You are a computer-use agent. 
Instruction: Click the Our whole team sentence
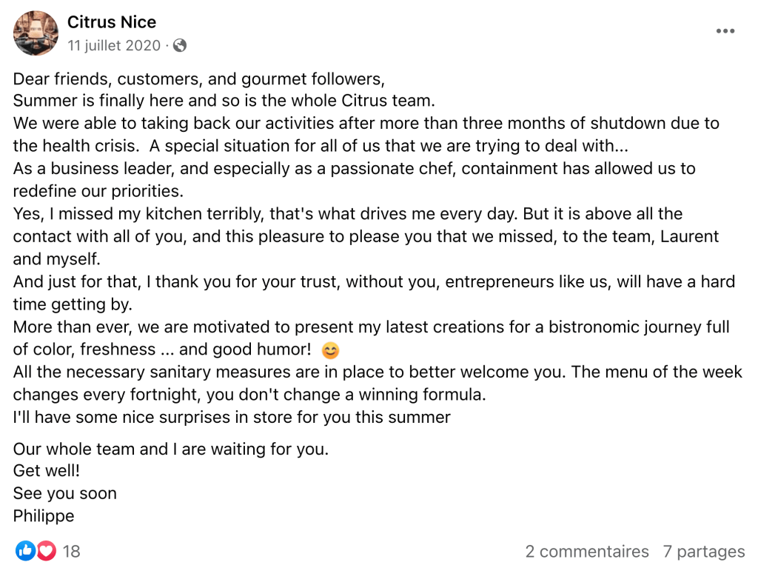tap(171, 449)
